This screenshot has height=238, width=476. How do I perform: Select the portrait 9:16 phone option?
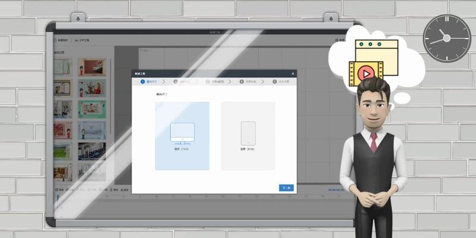coord(248,136)
